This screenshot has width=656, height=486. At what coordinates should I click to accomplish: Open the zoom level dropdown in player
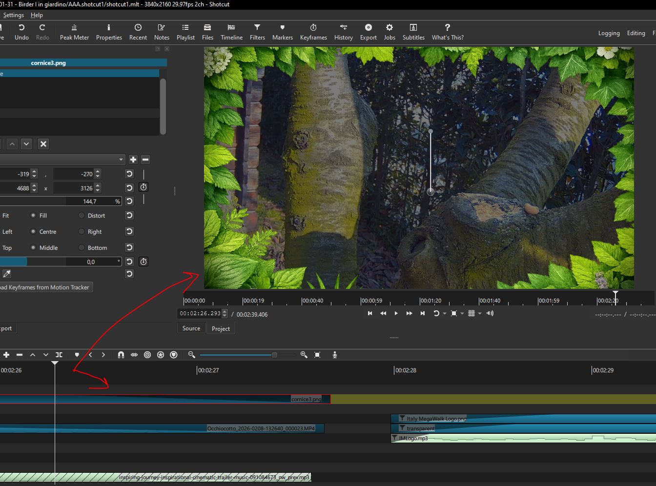[x=462, y=314]
